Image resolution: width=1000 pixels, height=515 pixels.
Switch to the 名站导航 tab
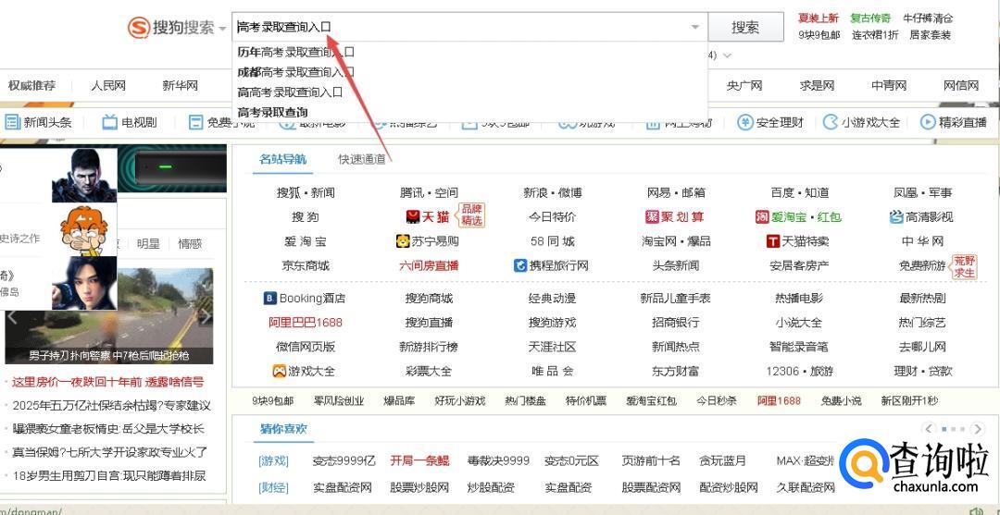point(282,159)
